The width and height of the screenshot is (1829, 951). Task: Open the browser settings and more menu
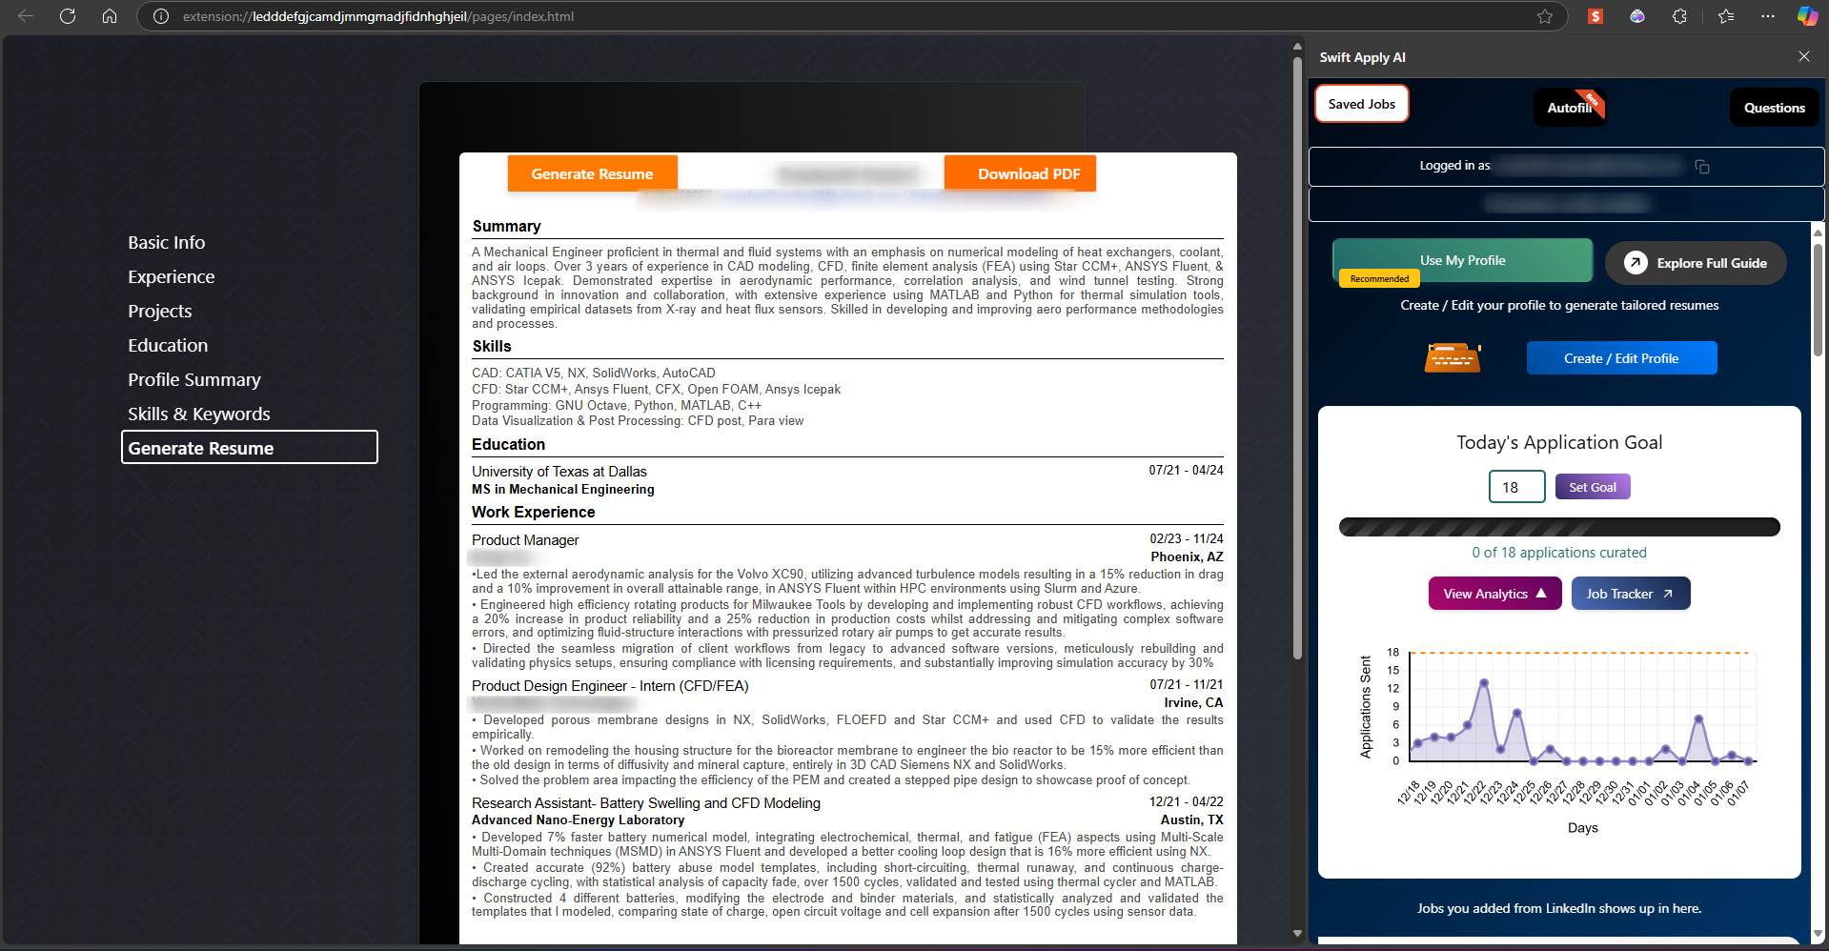[x=1768, y=16]
